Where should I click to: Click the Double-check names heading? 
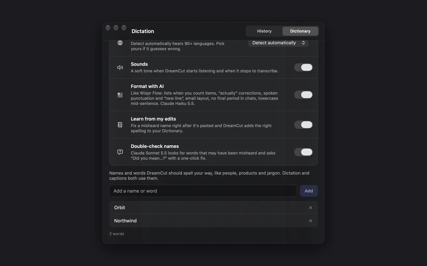(x=155, y=146)
